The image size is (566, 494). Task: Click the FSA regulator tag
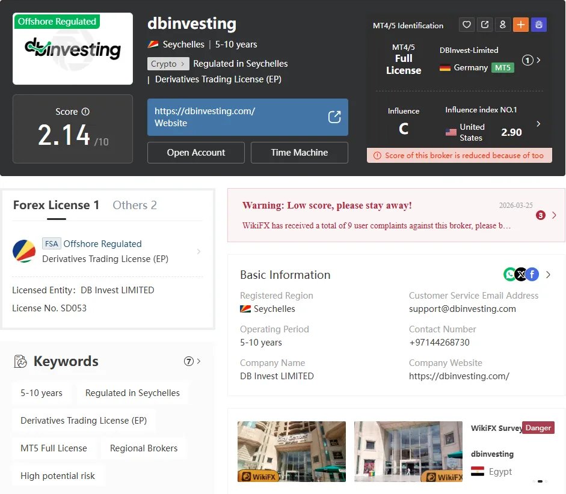pyautogui.click(x=52, y=244)
